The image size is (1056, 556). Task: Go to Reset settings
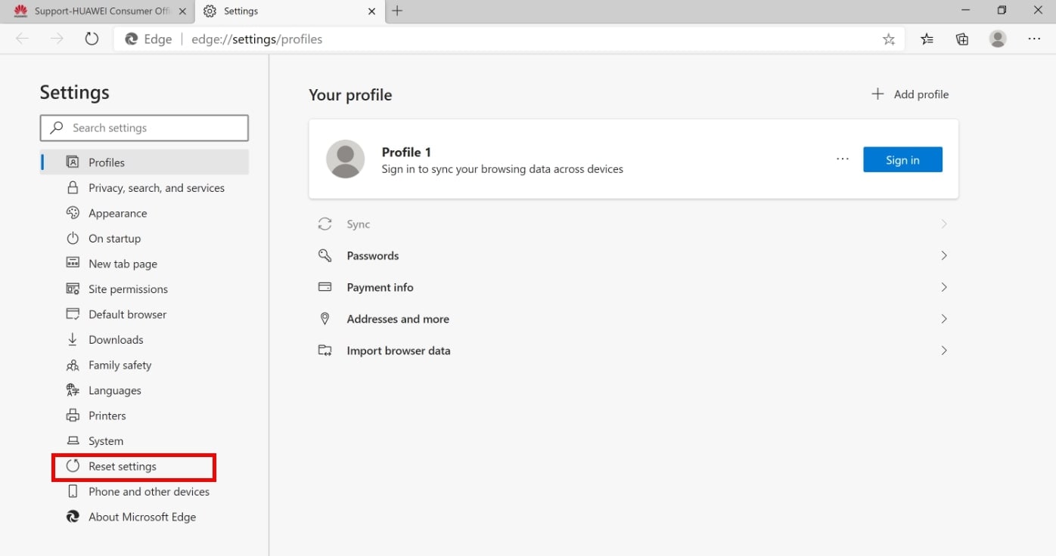coord(123,466)
